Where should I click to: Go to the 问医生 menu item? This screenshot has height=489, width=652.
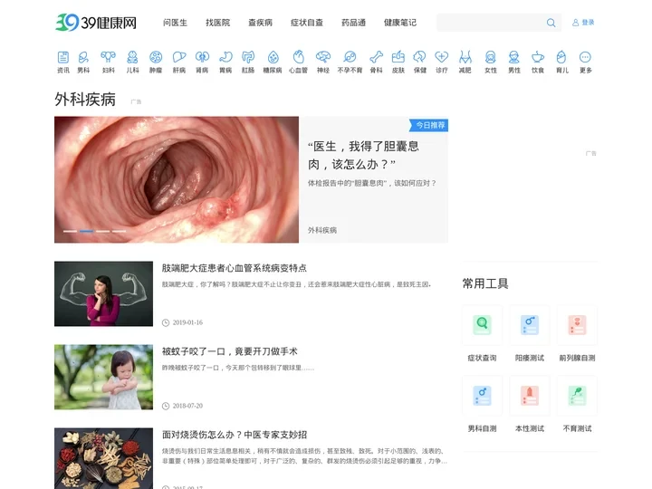[175, 23]
